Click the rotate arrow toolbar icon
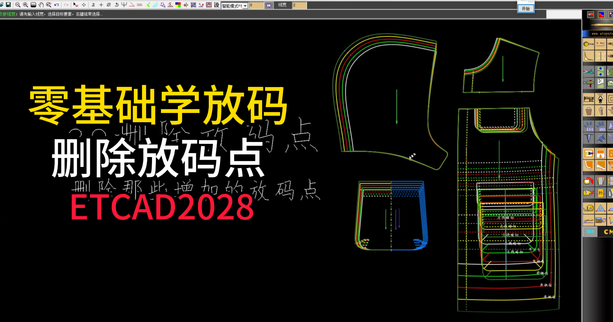This screenshot has height=322, width=613. pyautogui.click(x=117, y=5)
